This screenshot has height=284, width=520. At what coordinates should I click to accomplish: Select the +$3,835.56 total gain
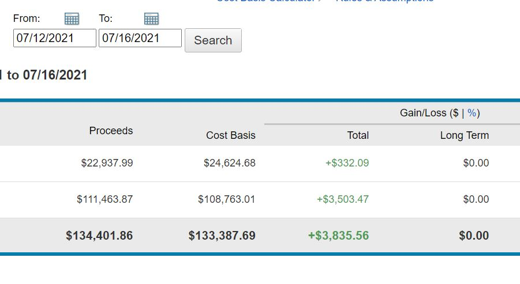coord(338,236)
